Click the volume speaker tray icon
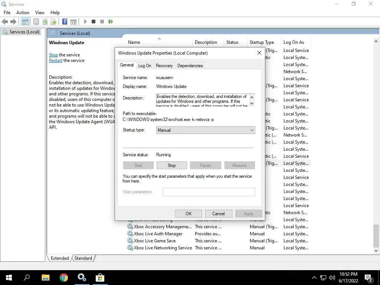The height and width of the screenshot is (285, 380). [332, 278]
